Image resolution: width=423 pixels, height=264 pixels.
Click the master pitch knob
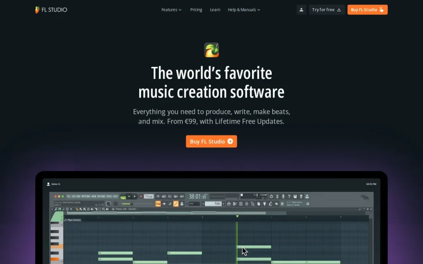(x=116, y=204)
